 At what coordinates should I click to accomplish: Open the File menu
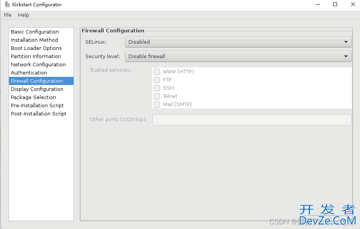click(x=7, y=15)
